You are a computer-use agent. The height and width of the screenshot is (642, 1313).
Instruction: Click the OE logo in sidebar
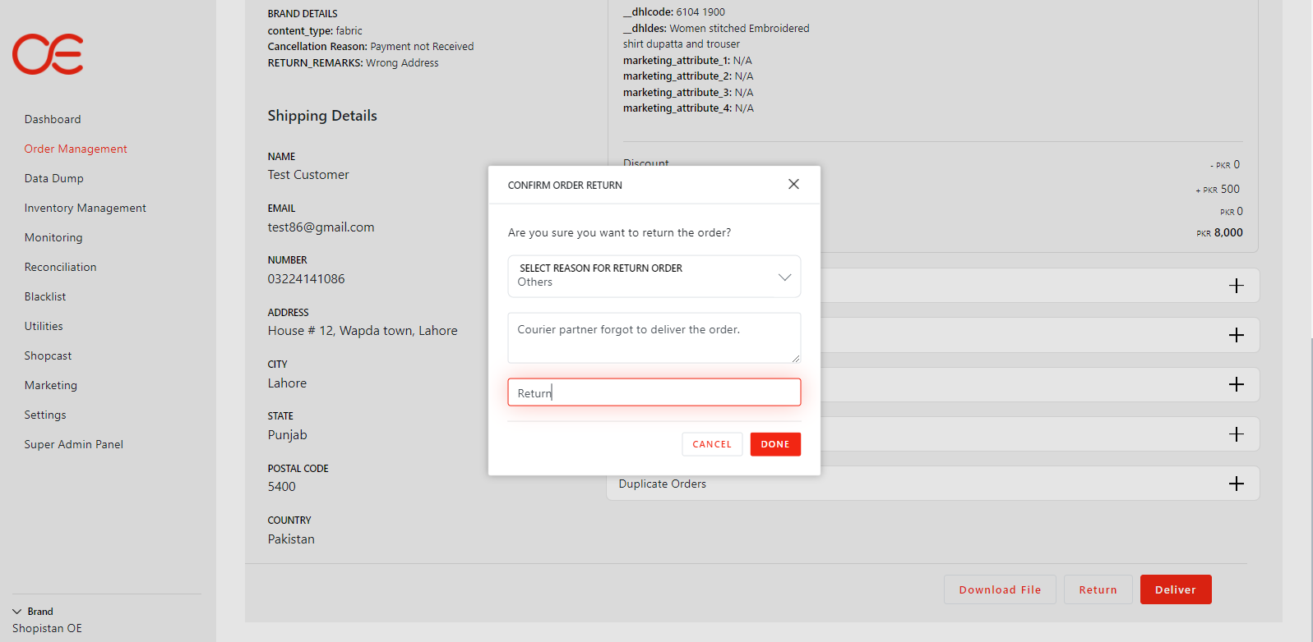point(48,54)
